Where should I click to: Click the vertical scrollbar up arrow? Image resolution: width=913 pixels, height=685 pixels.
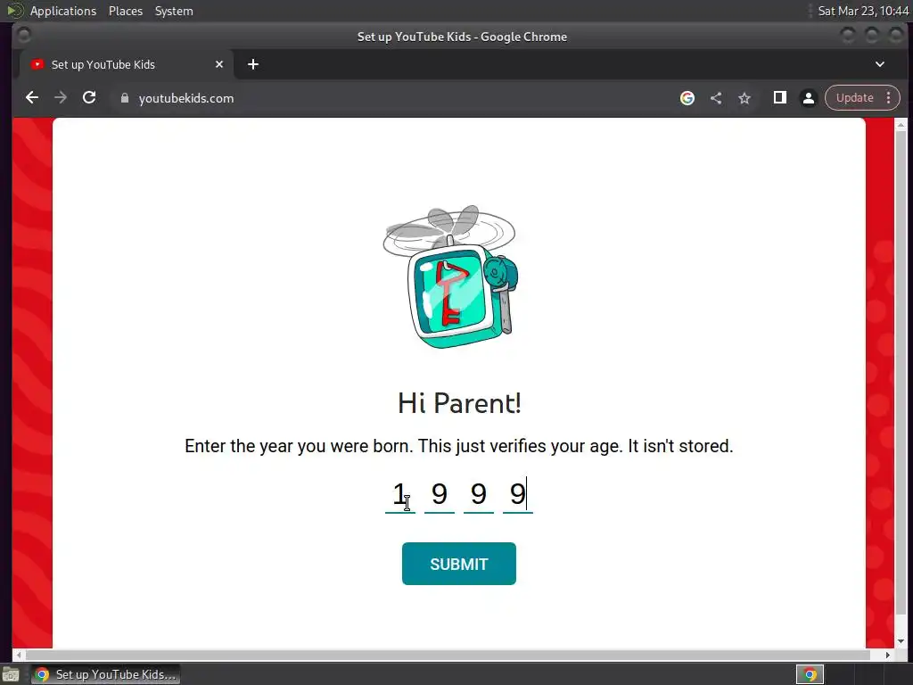pyautogui.click(x=901, y=125)
